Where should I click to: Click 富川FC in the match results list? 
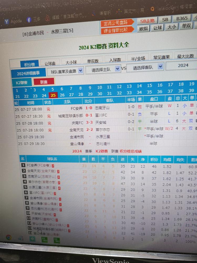click(101, 115)
